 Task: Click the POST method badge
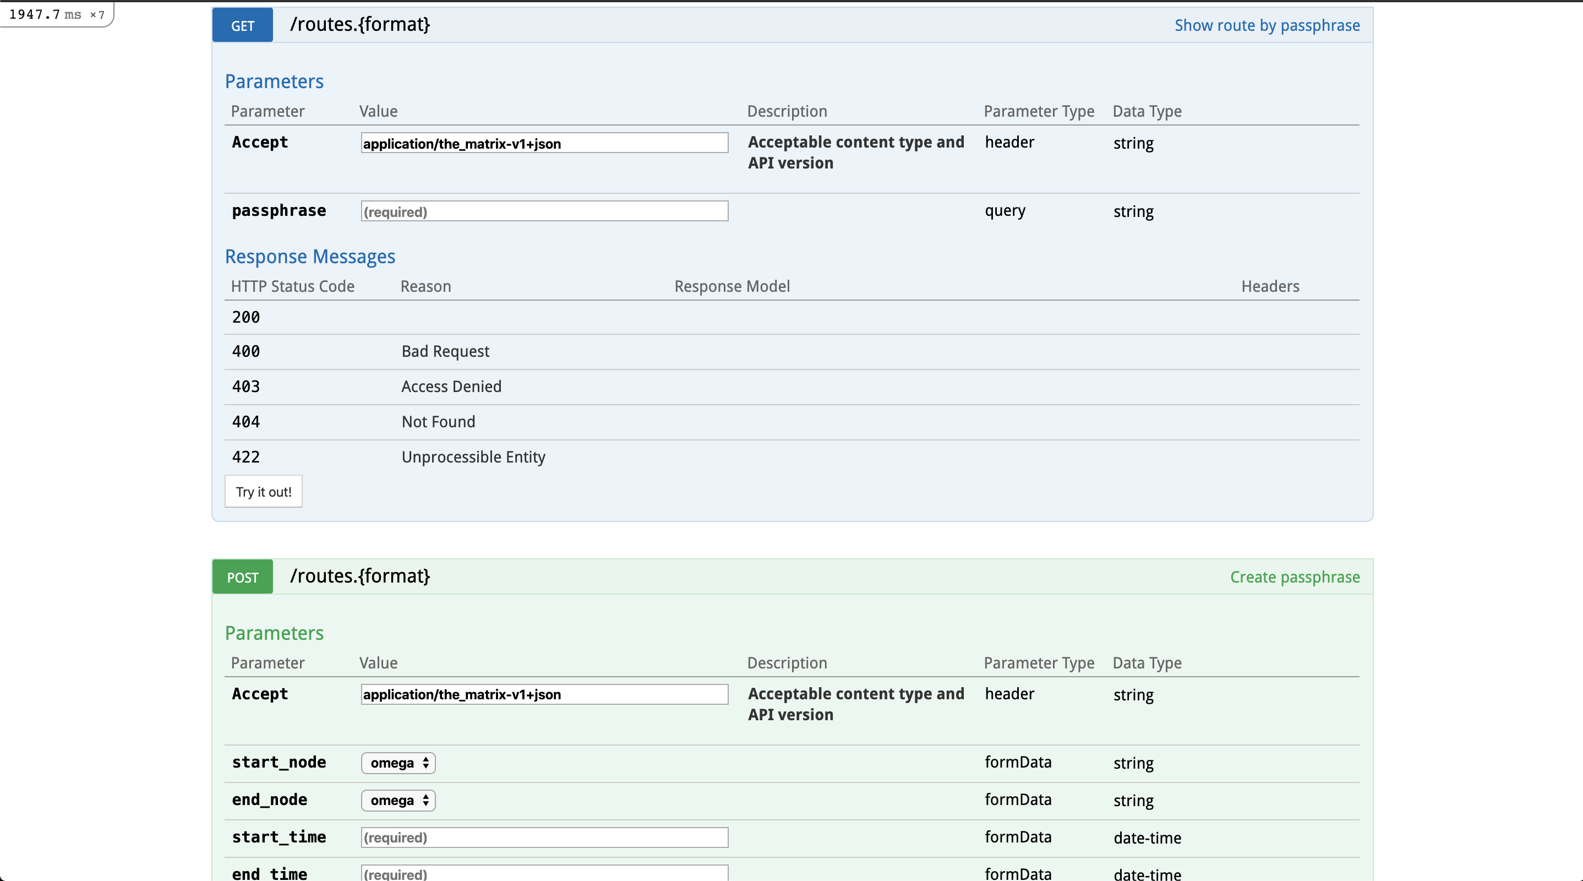click(242, 577)
